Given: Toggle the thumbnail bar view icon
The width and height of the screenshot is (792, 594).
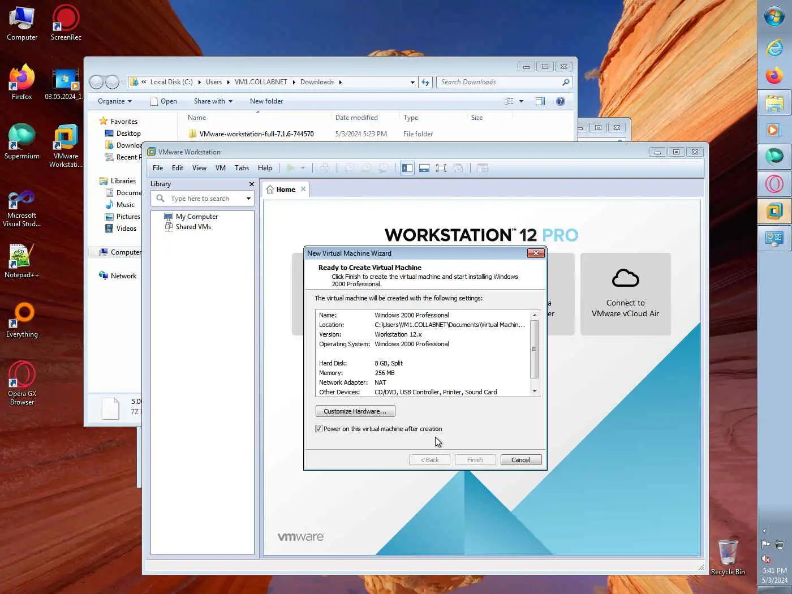Looking at the screenshot, I should coord(424,168).
